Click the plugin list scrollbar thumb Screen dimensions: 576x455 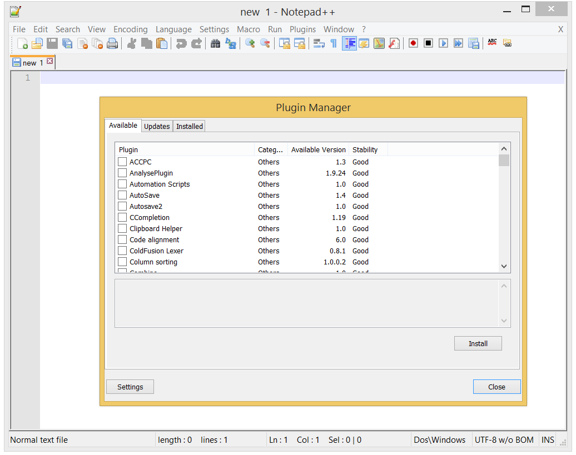click(x=504, y=161)
